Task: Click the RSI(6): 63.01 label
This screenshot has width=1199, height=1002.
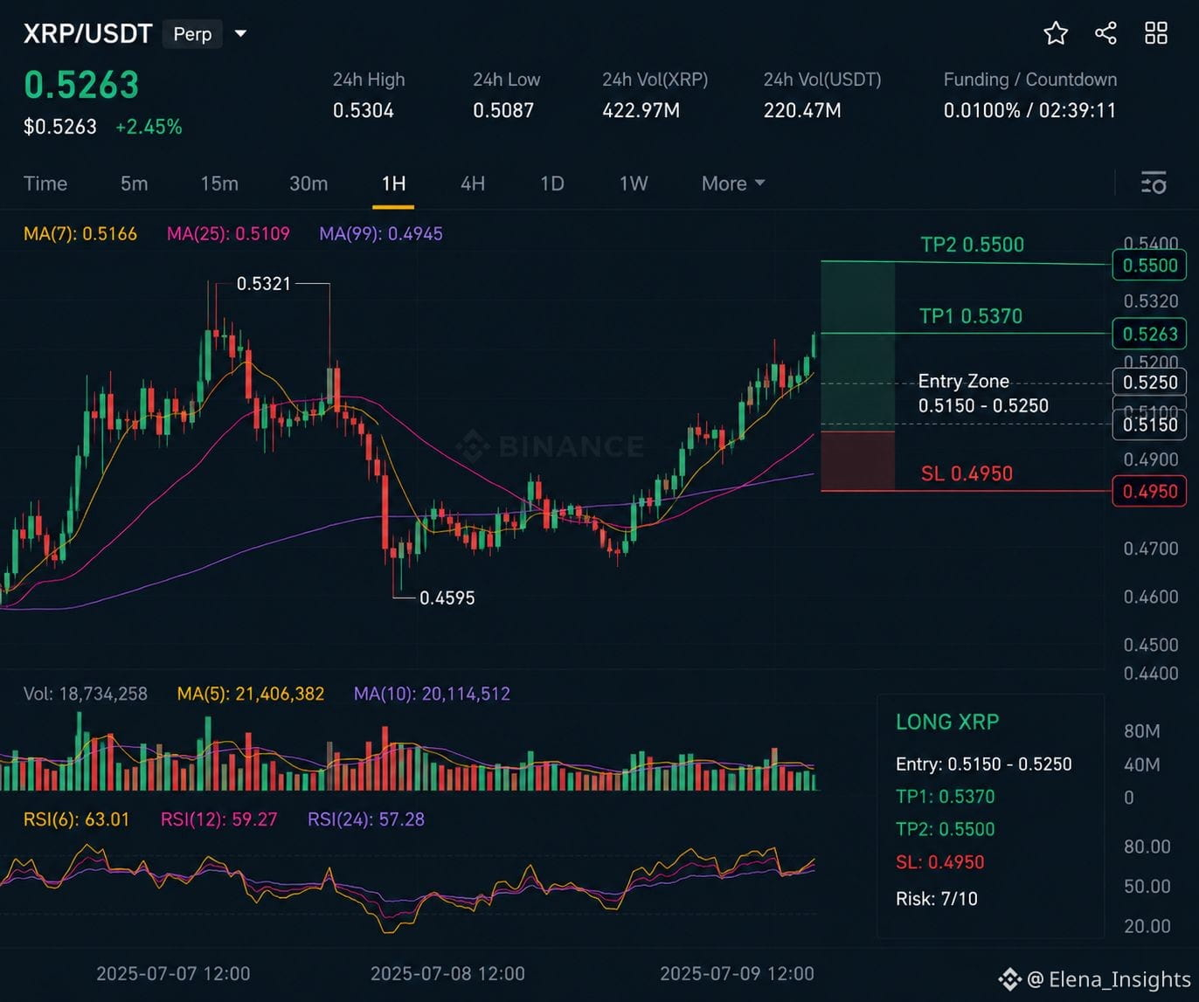Action: pyautogui.click(x=76, y=819)
